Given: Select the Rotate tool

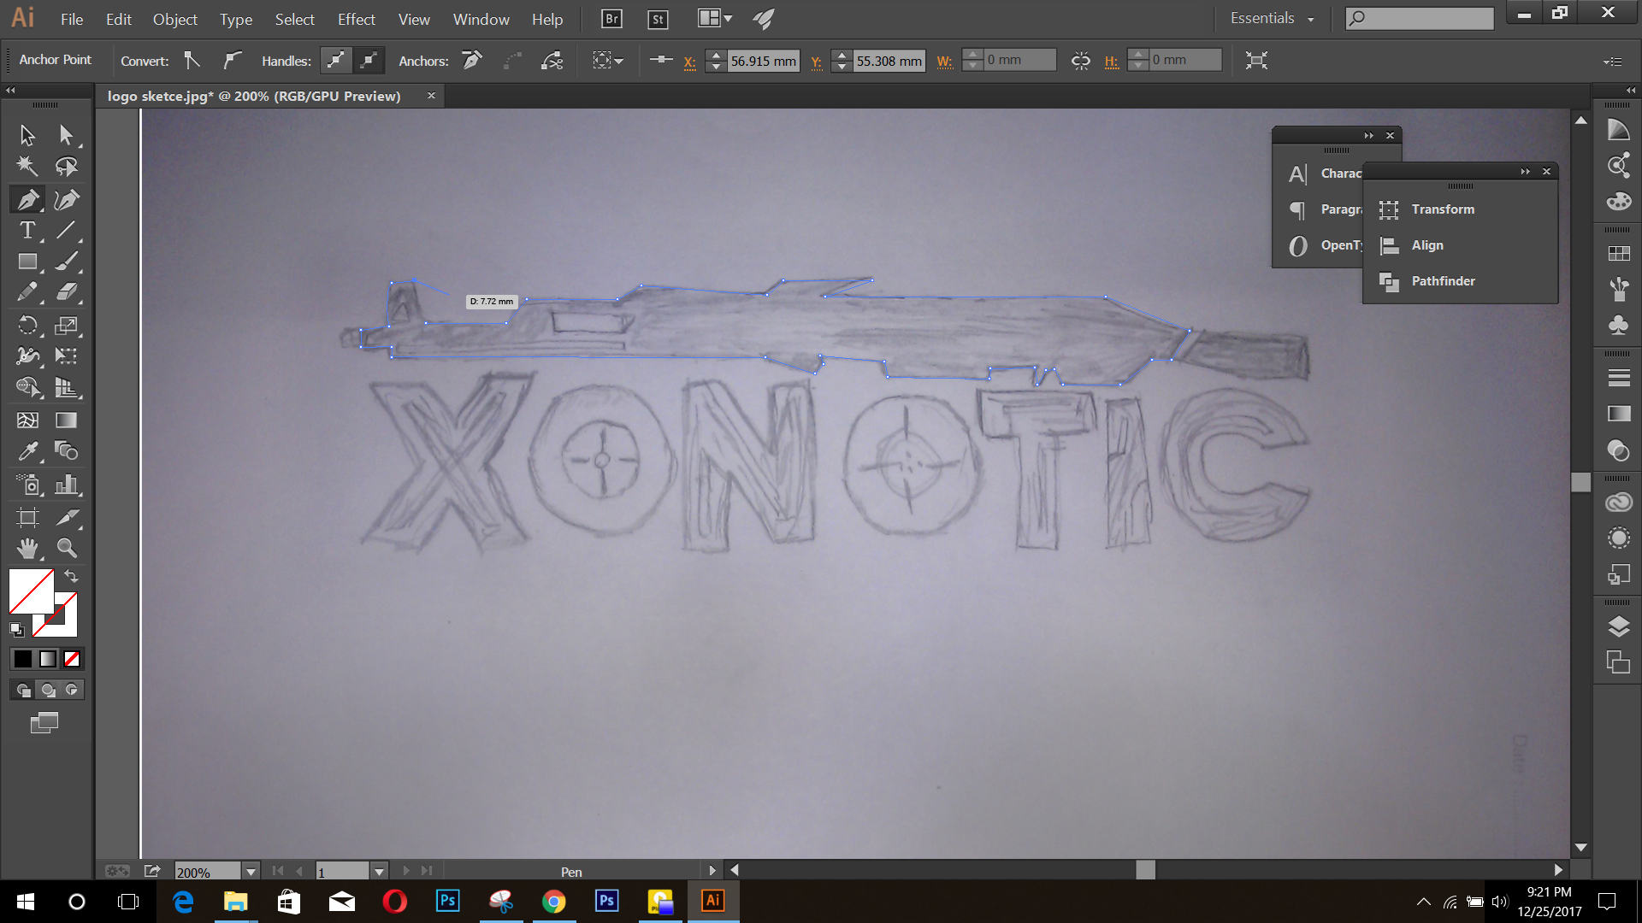Looking at the screenshot, I should (x=27, y=325).
